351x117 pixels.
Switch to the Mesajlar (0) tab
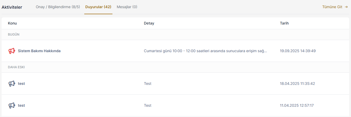(x=127, y=7)
